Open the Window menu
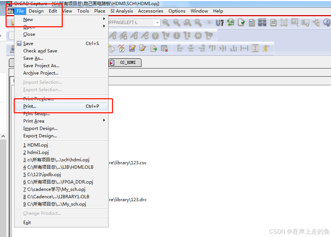This screenshot has width=331, height=237. coord(199,11)
